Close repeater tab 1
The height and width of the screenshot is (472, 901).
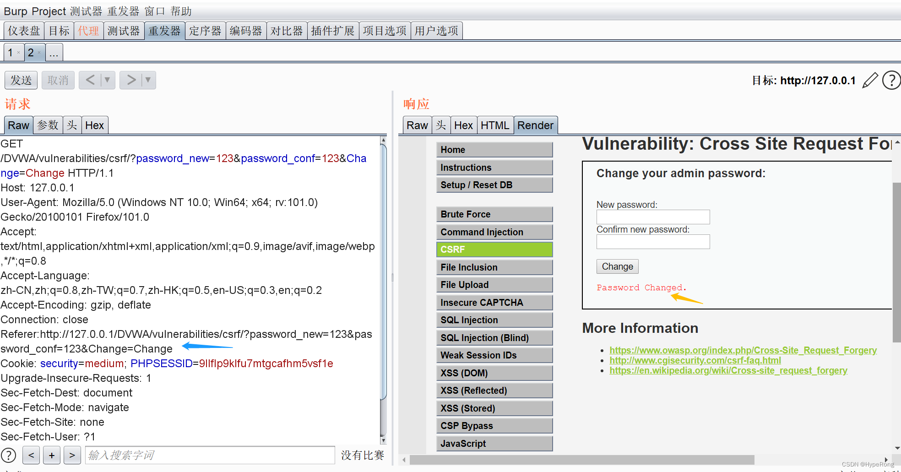(18, 53)
